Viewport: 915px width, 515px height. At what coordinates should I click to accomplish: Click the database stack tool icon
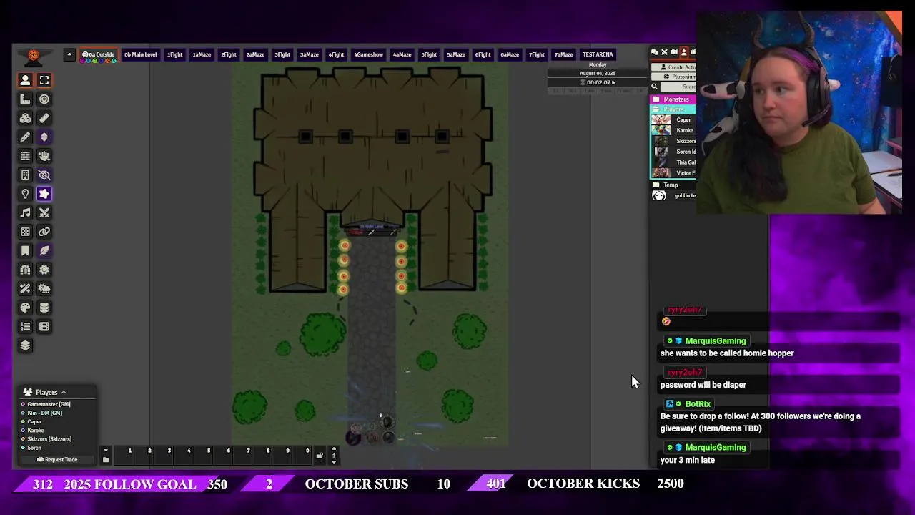click(x=44, y=308)
